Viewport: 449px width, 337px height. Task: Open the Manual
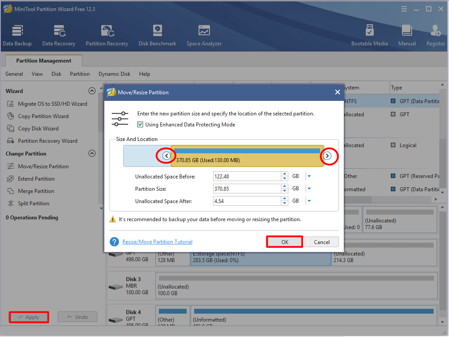click(x=407, y=36)
